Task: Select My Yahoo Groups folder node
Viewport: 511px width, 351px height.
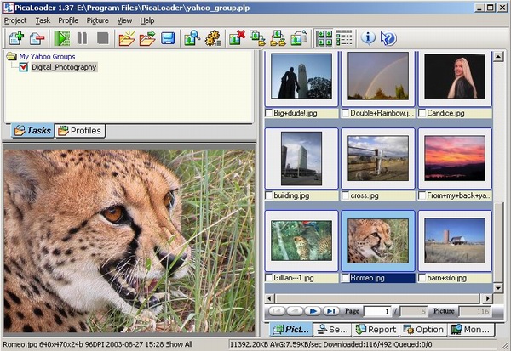Action: (47, 57)
